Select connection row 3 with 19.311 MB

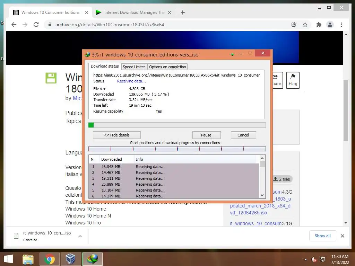(174, 178)
